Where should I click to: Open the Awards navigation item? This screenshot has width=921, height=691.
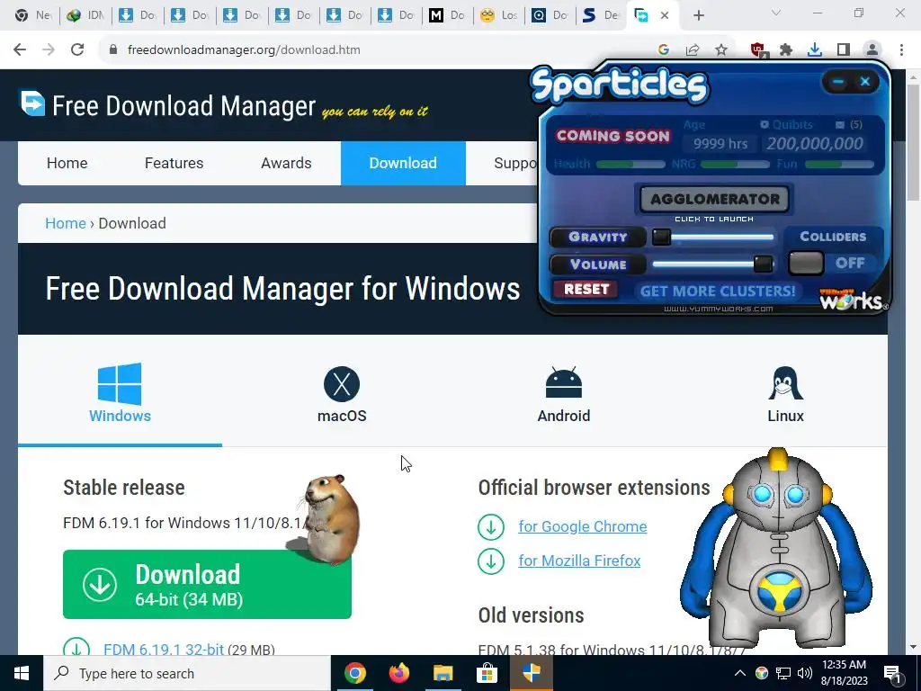click(286, 164)
